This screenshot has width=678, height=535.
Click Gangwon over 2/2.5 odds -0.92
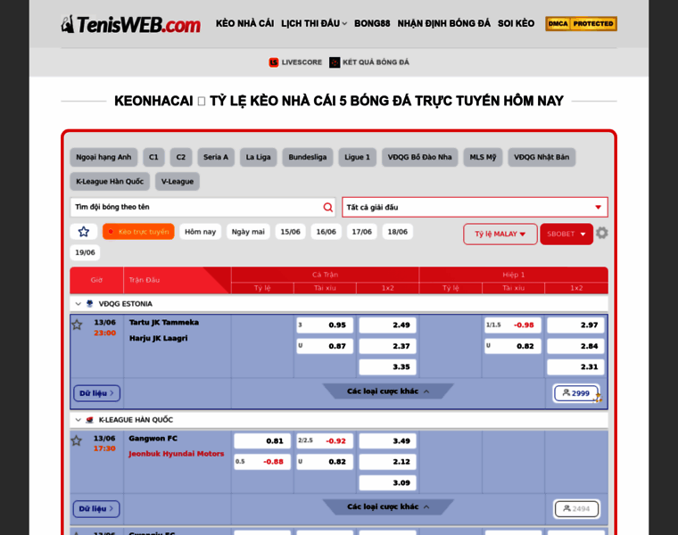pos(325,440)
